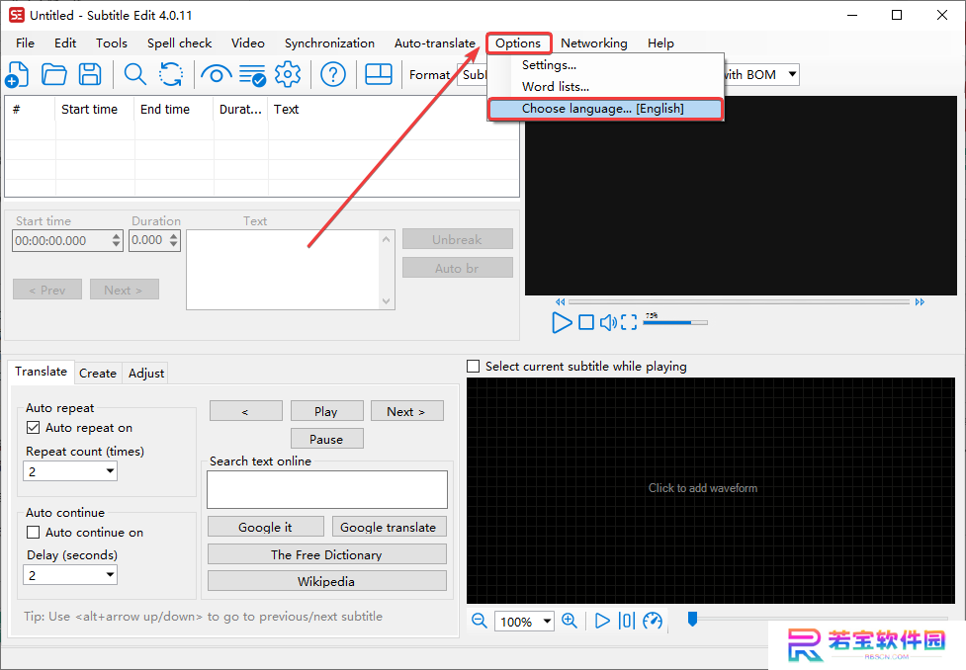
Task: Adjust the video volume slider
Action: coord(675,323)
